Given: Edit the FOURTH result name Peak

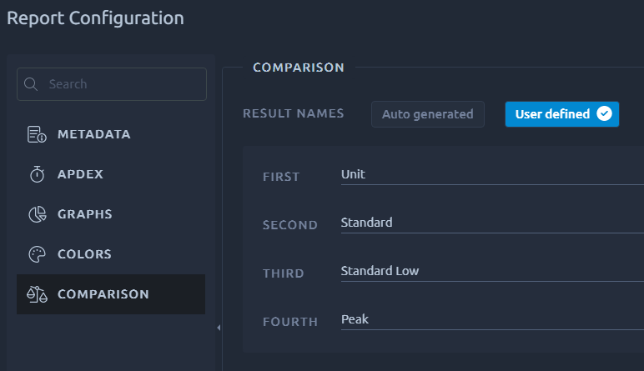Looking at the screenshot, I should [492, 320].
